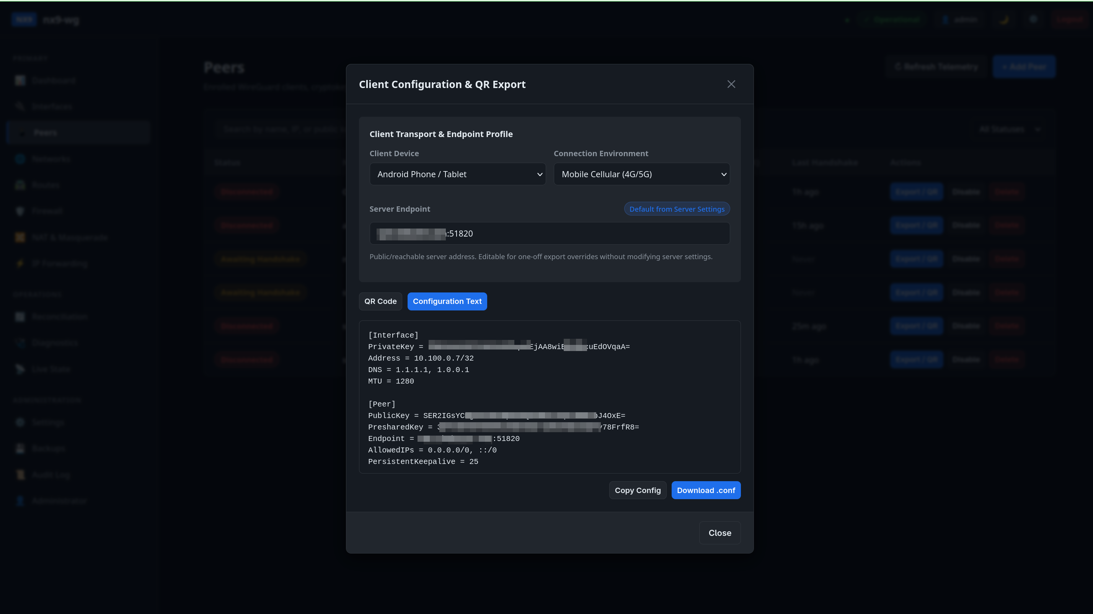The image size is (1093, 614).
Task: Click the Copy Config button
Action: (638, 490)
